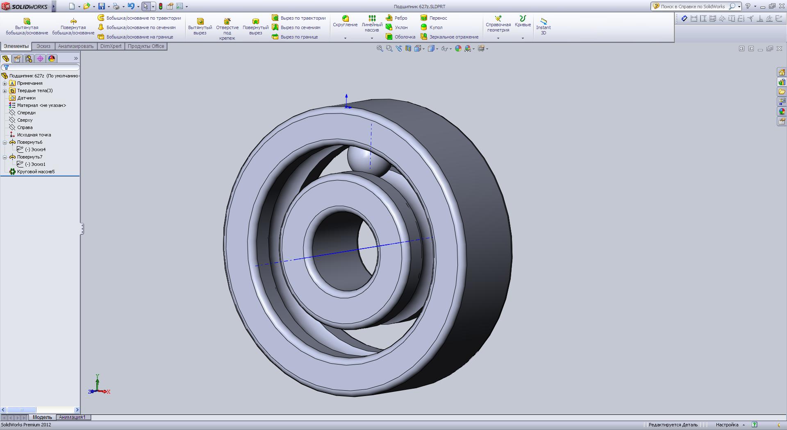Click the Ребро rib tool
This screenshot has height=430, width=787.
[x=396, y=18]
